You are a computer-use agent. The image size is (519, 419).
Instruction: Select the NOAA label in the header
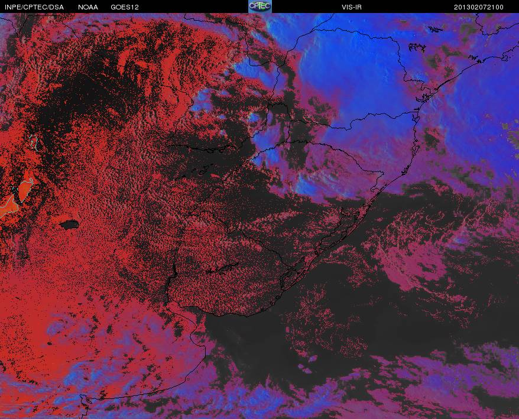click(x=88, y=7)
